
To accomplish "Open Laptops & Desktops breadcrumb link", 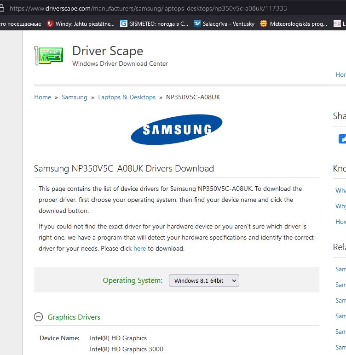I will click(x=127, y=97).
